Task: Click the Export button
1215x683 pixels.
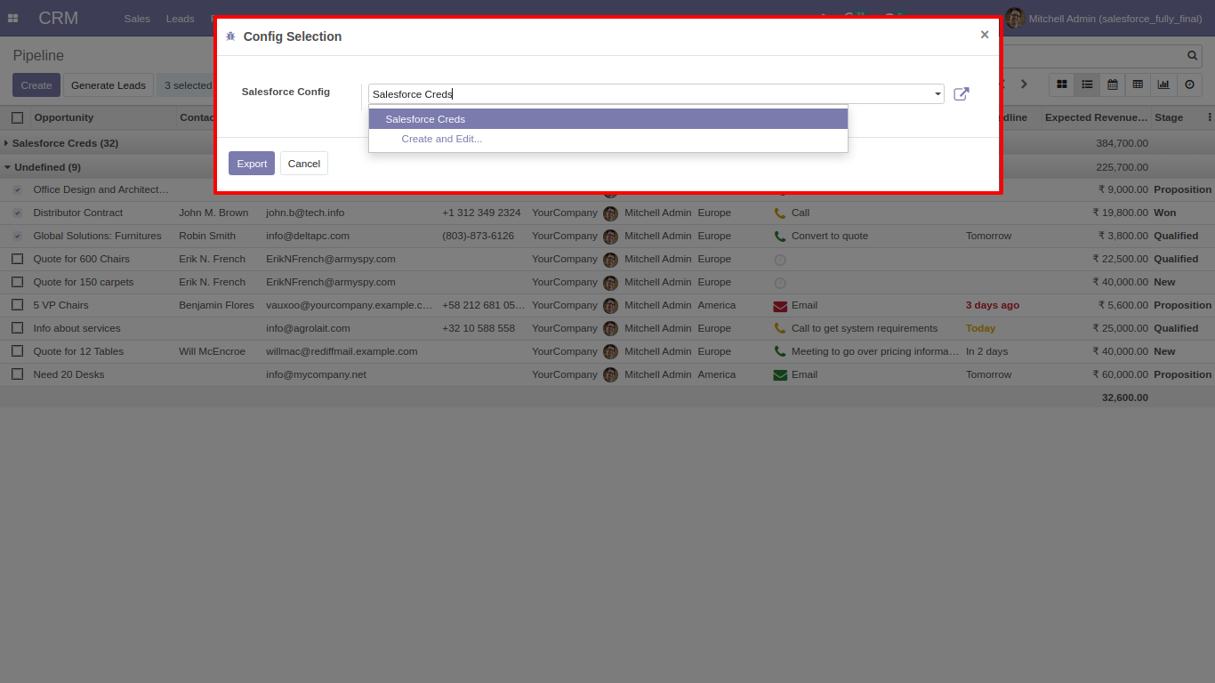Action: point(252,164)
